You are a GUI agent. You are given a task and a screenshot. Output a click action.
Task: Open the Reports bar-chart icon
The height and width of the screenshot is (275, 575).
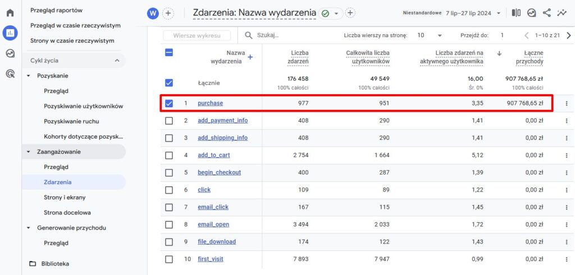(x=10, y=33)
